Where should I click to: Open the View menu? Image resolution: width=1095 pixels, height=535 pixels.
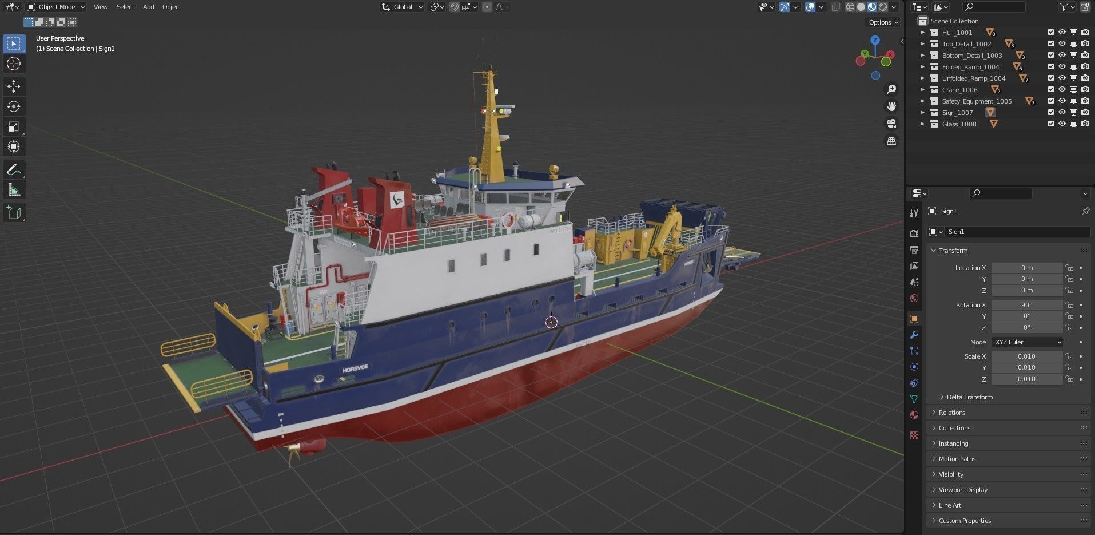[101, 7]
